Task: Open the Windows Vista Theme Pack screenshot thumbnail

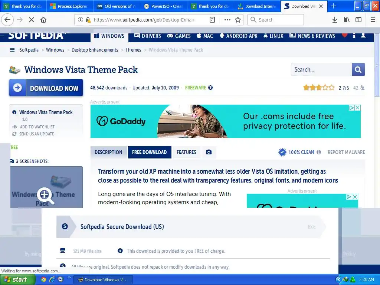Action: click(x=46, y=187)
